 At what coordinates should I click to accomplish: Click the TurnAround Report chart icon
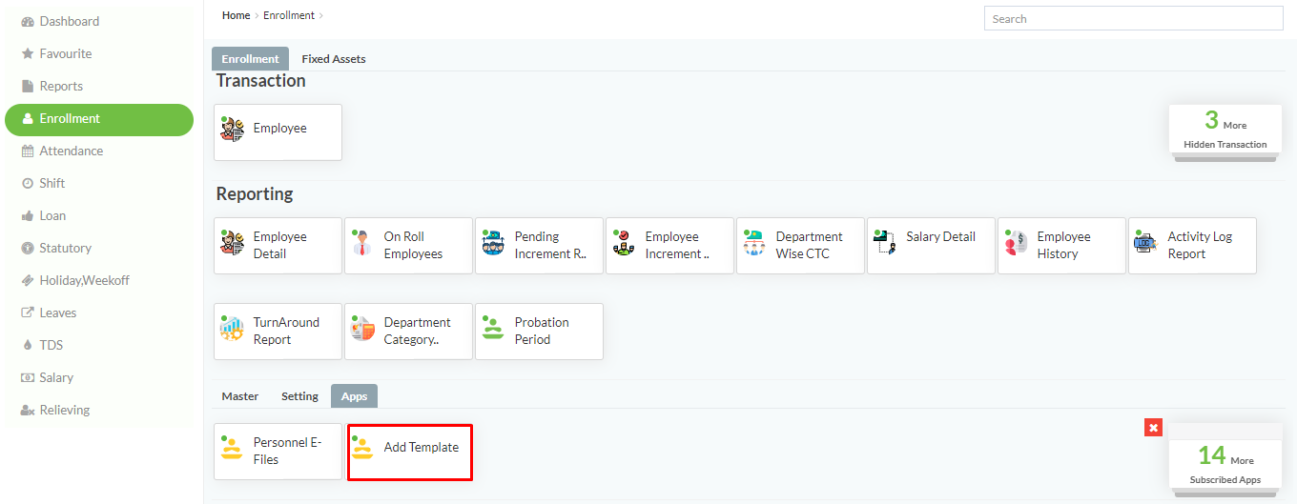pos(232,329)
